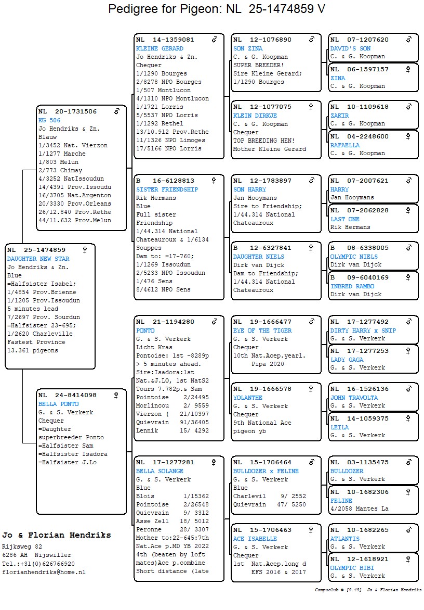Click the male symbol in EYE OF THE TIGER box
Image resolution: width=424 pixels, height=610 pixels.
click(311, 322)
